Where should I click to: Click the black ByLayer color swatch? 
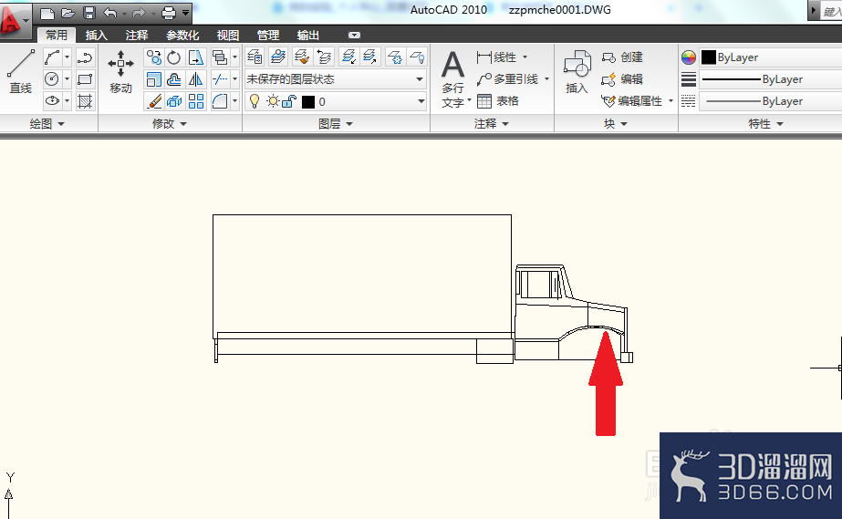point(709,57)
